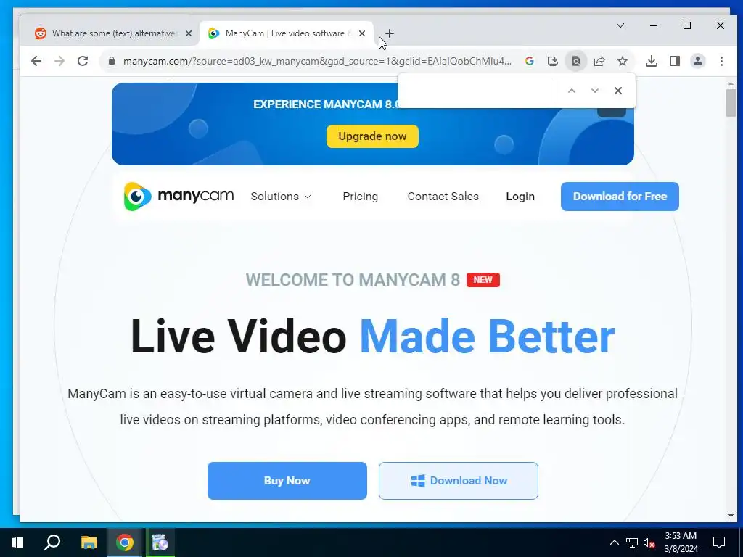Open Windows notification center
Screen dimensions: 743x557
tap(719, 542)
